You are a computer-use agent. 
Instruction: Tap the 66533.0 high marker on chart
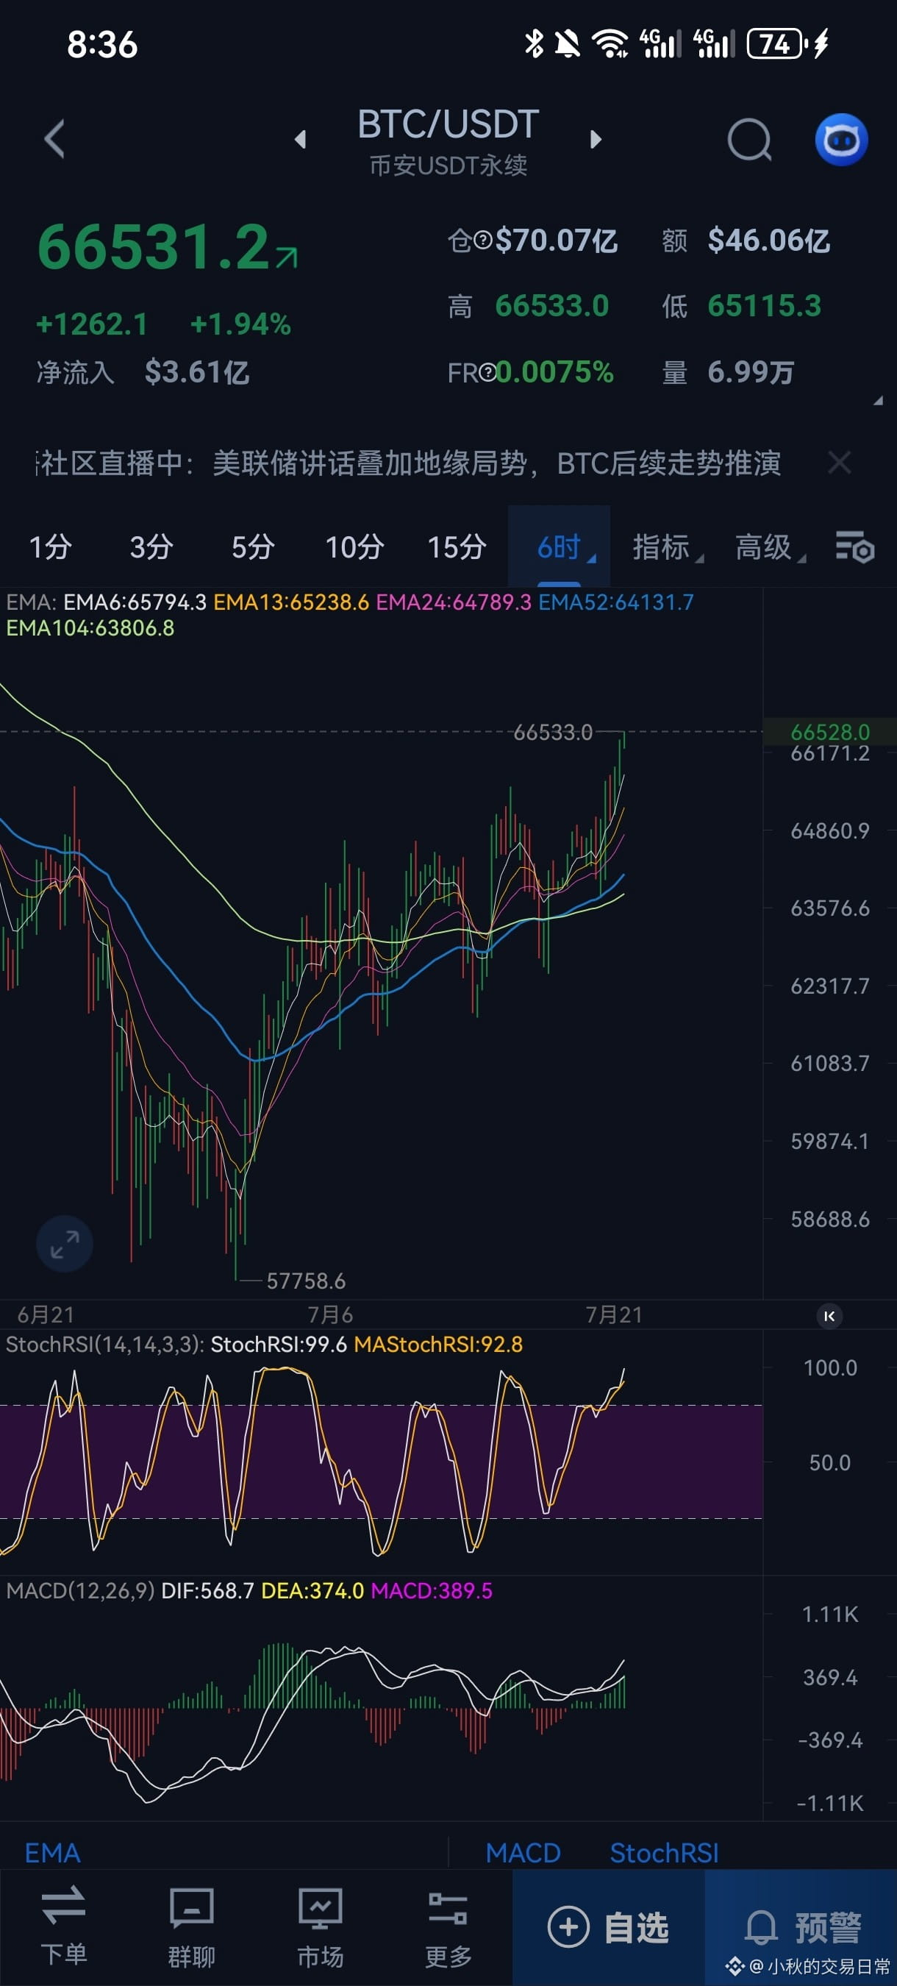tap(554, 732)
